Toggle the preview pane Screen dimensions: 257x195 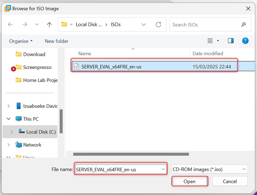[x=231, y=41]
